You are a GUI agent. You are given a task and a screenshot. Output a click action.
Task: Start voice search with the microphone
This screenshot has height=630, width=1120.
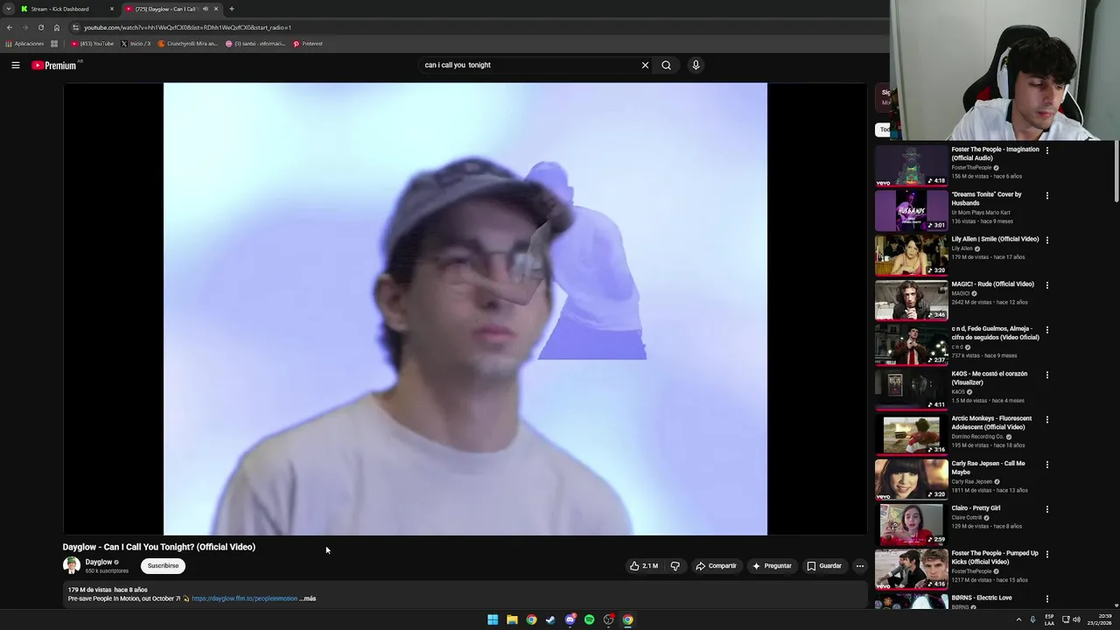[696, 65]
